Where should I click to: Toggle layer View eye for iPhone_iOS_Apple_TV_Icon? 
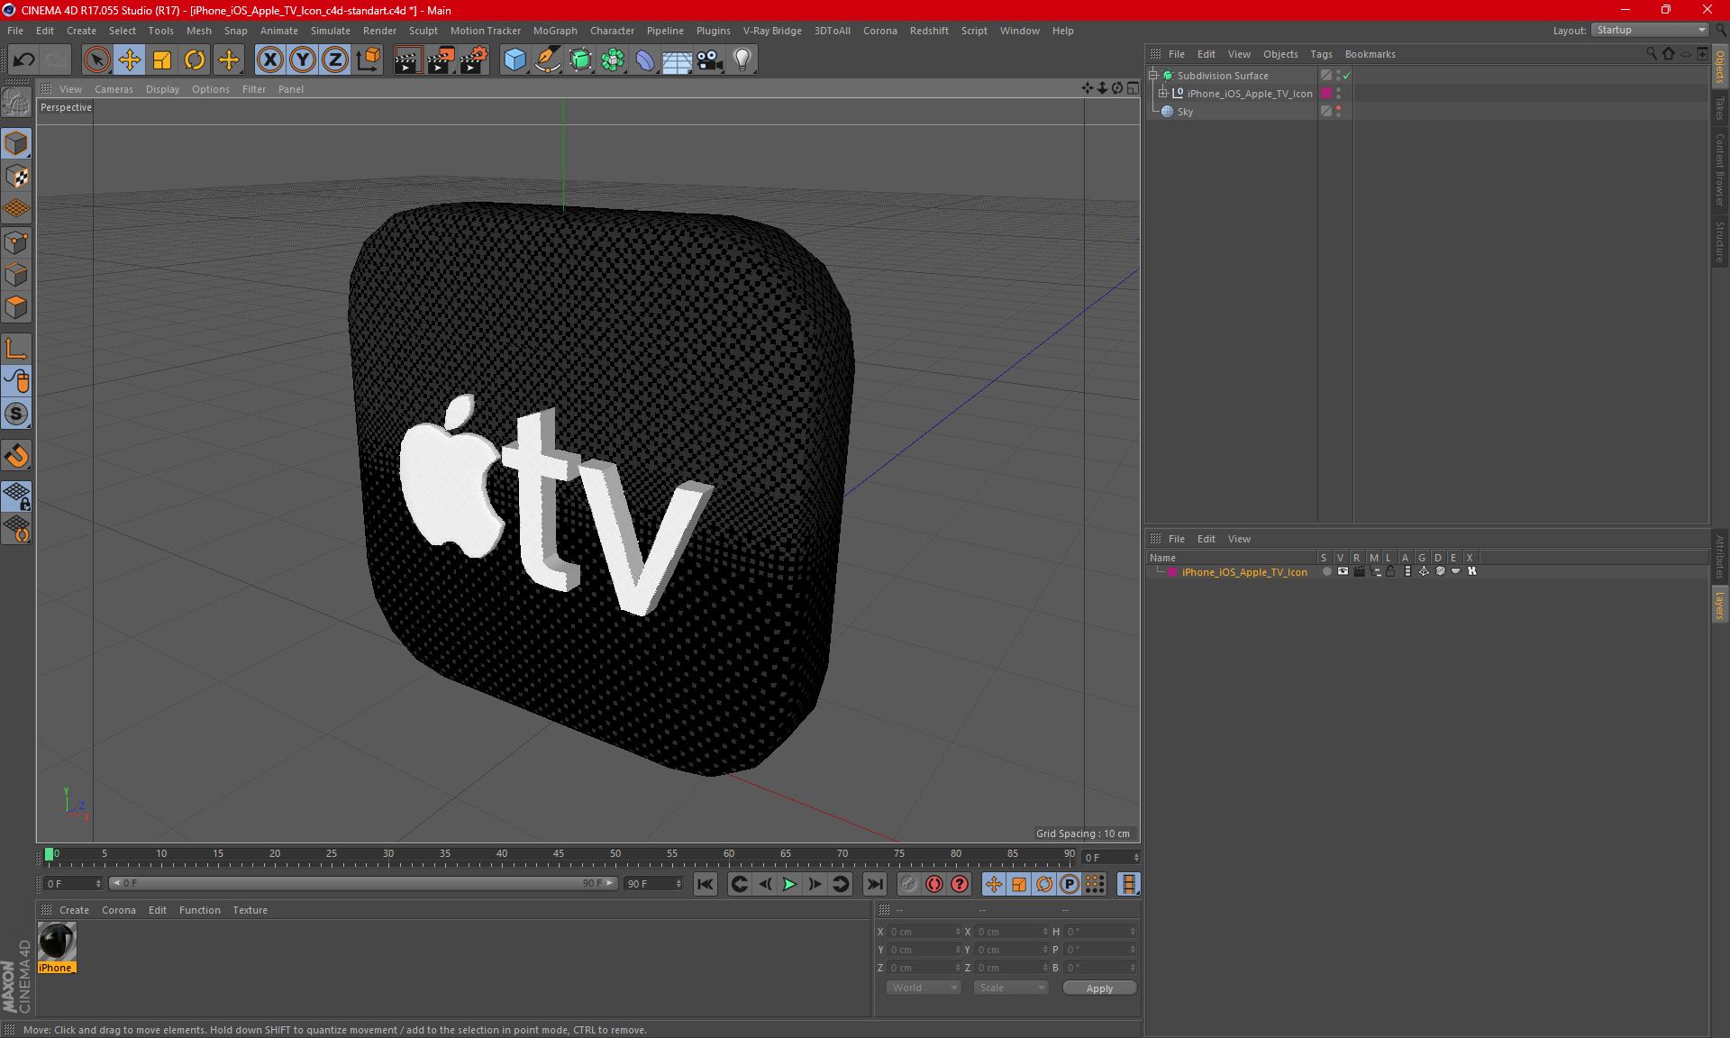click(x=1343, y=571)
